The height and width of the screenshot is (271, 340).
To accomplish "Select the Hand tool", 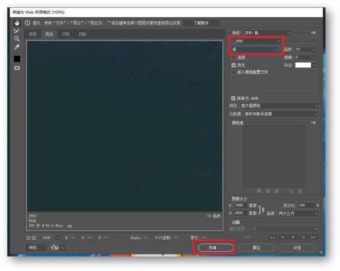I will click(17, 23).
